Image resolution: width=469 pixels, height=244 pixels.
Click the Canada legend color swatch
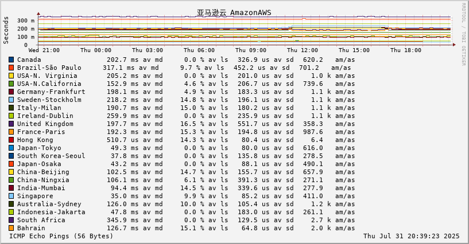(x=11, y=60)
